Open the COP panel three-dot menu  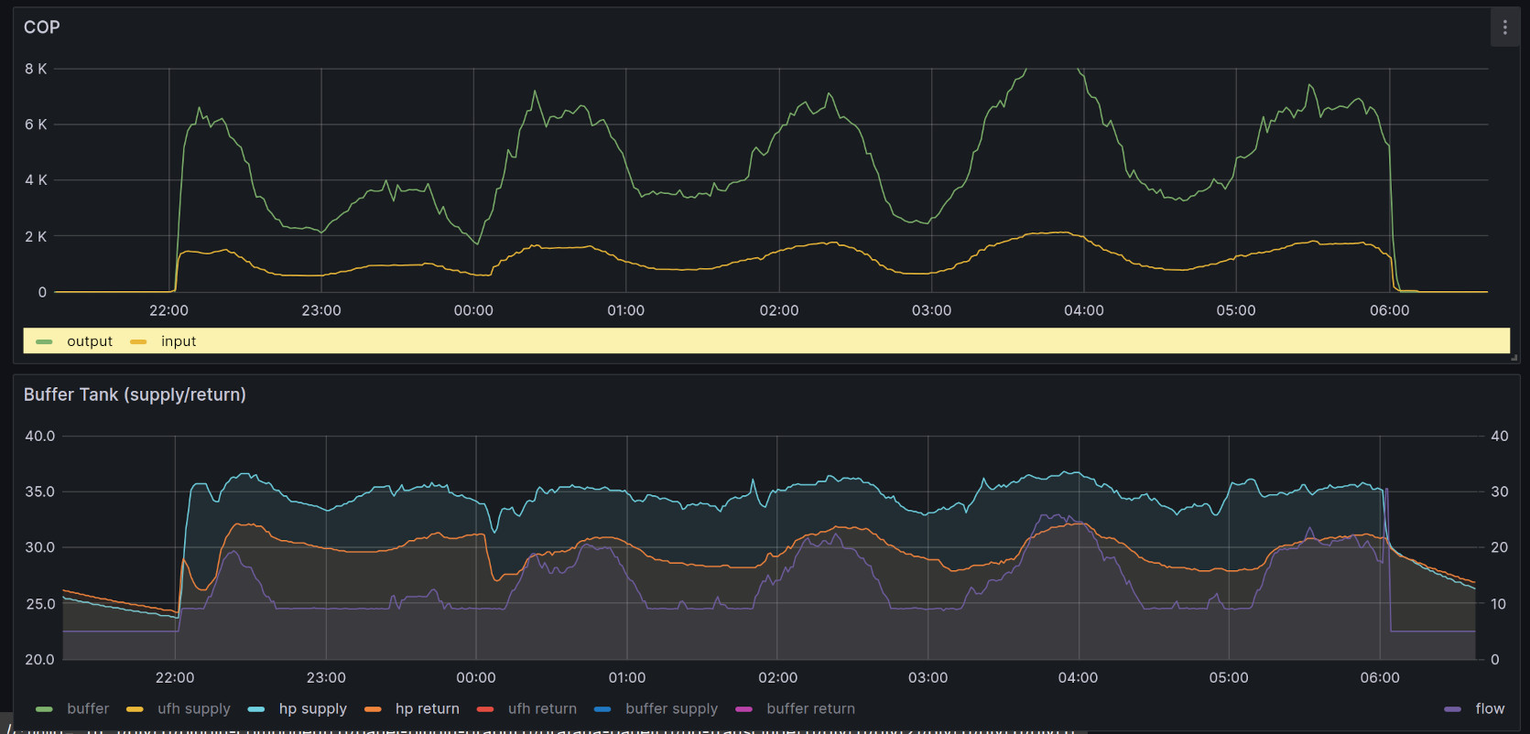1504,27
